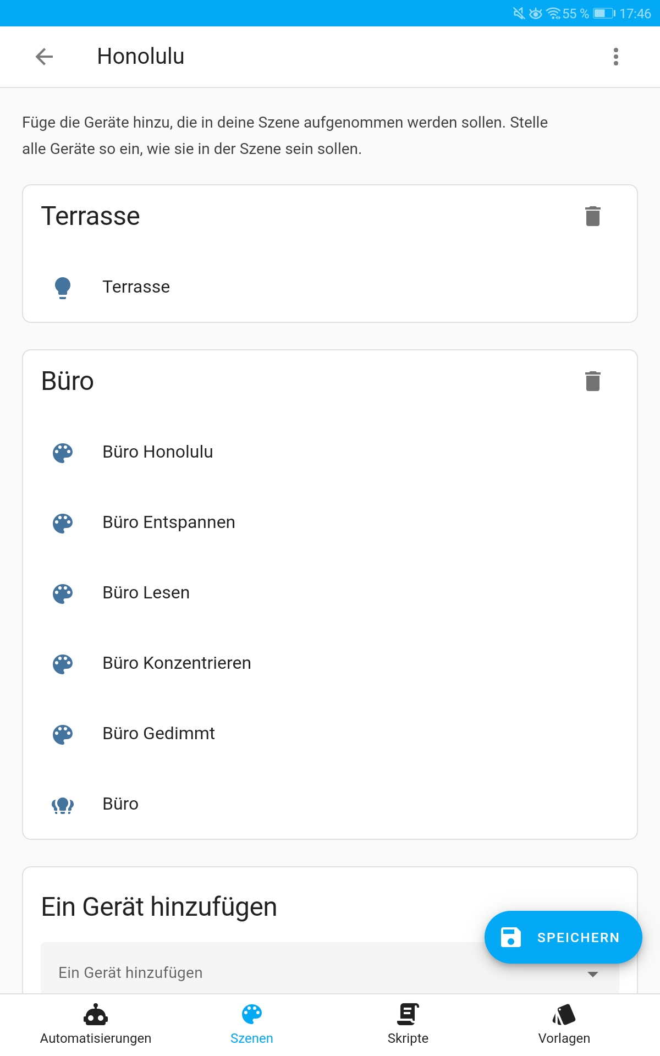Save the scene with Speichern button
The height and width of the screenshot is (1056, 660).
[563, 937]
